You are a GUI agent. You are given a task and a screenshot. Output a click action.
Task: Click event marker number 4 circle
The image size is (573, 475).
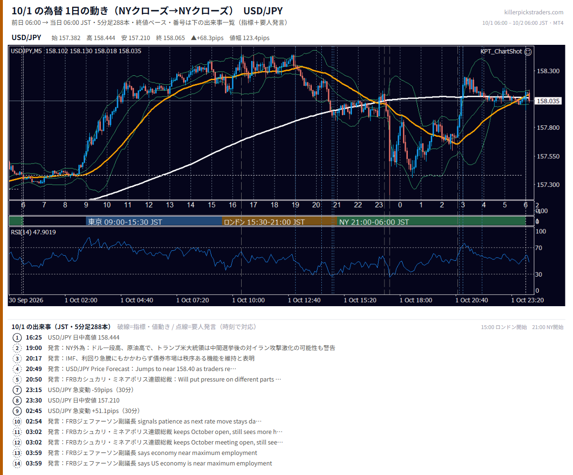tap(18, 369)
